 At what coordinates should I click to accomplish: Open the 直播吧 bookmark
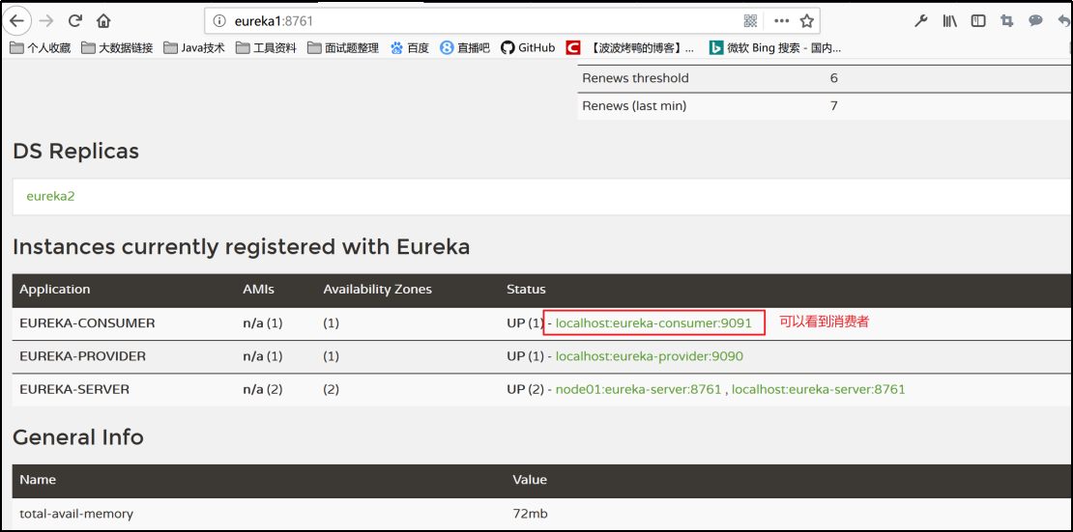click(465, 48)
